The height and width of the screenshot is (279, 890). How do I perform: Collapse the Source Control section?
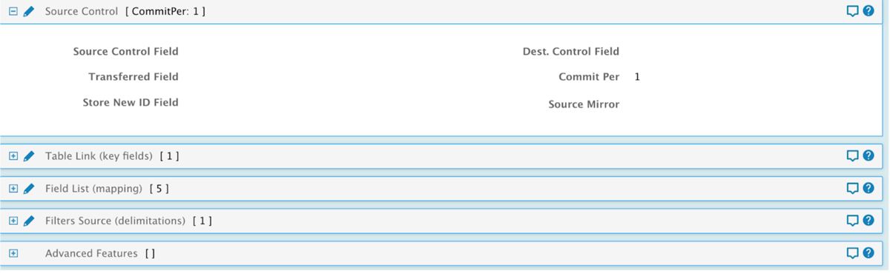[13, 12]
